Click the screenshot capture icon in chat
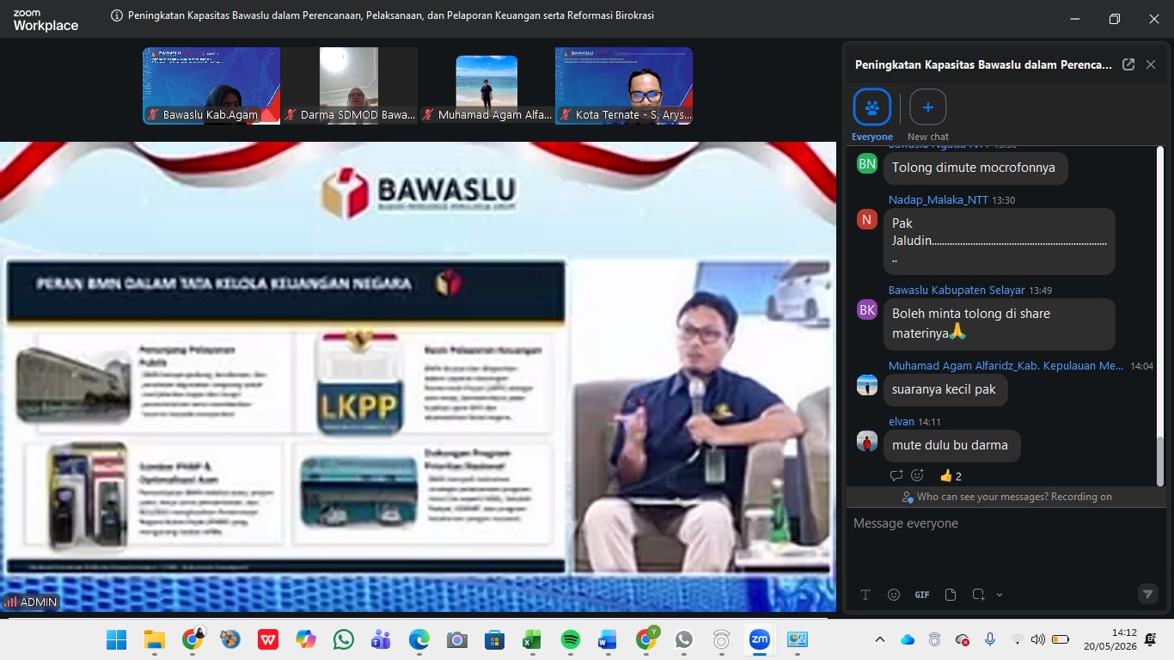Screen dimensions: 1174x660 pyautogui.click(x=978, y=595)
